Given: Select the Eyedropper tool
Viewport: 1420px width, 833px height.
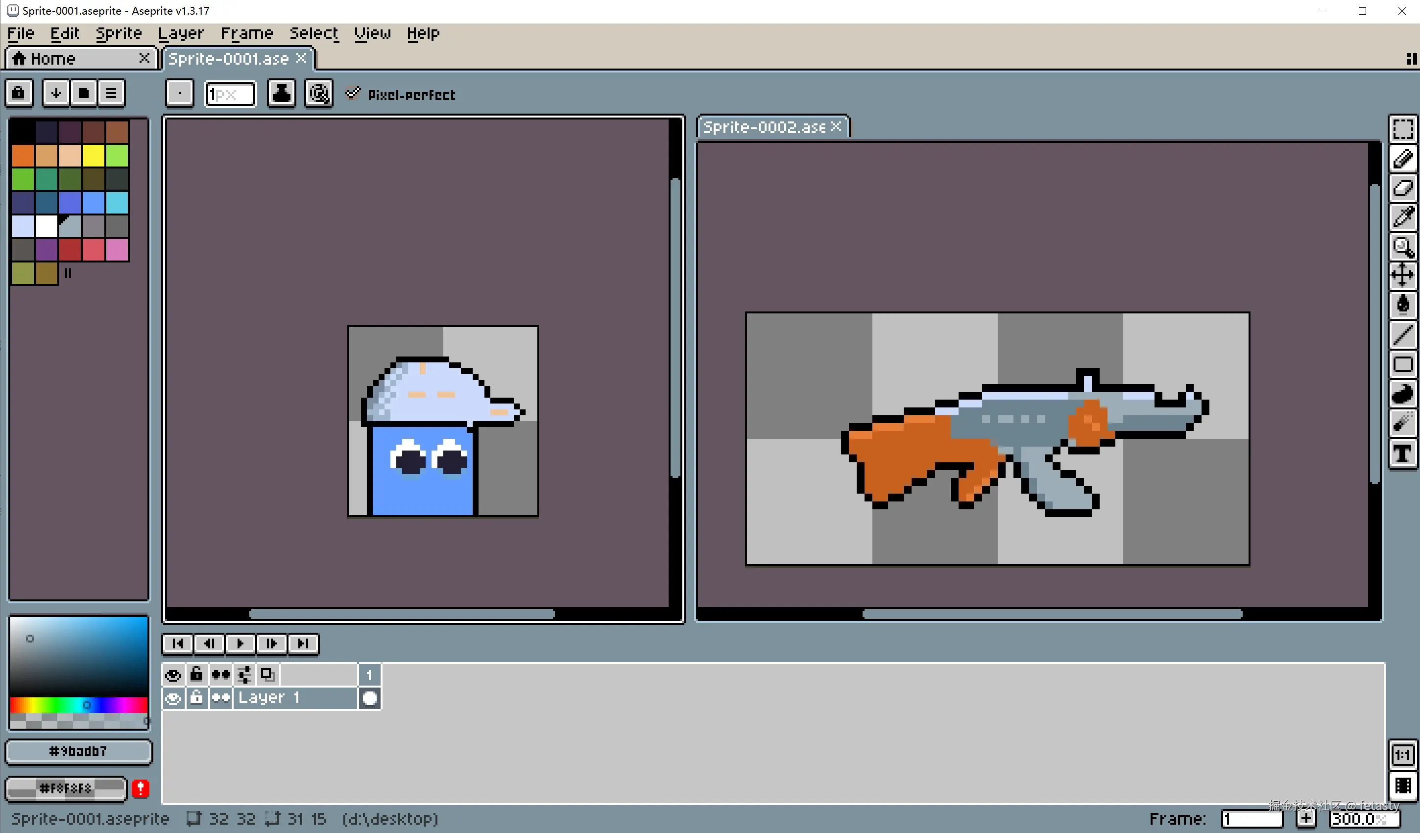Looking at the screenshot, I should (1402, 217).
